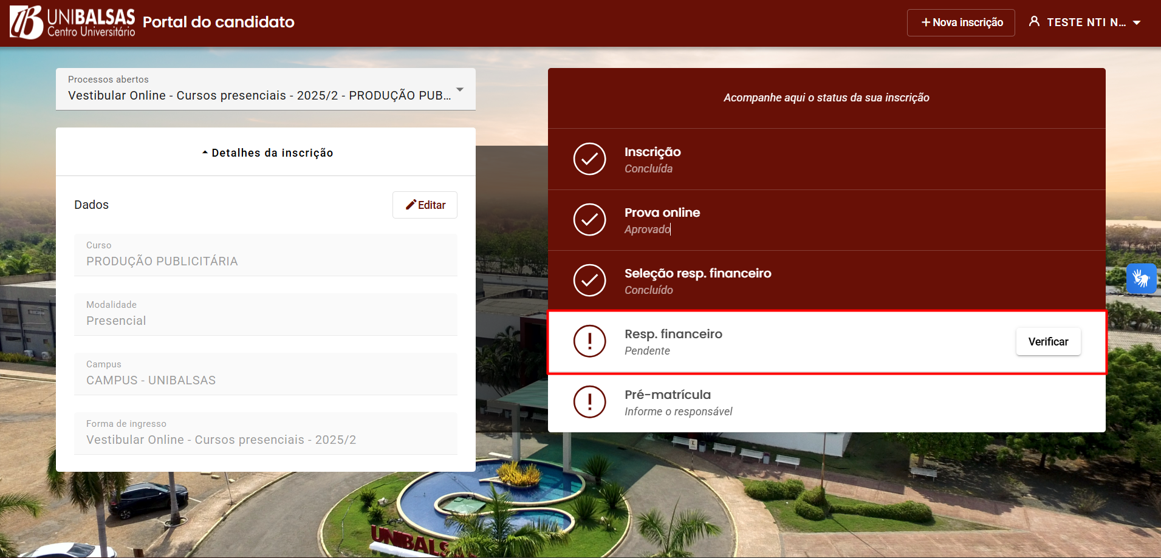
Task: Select the Pré-matrícula step row
Action: click(x=826, y=402)
